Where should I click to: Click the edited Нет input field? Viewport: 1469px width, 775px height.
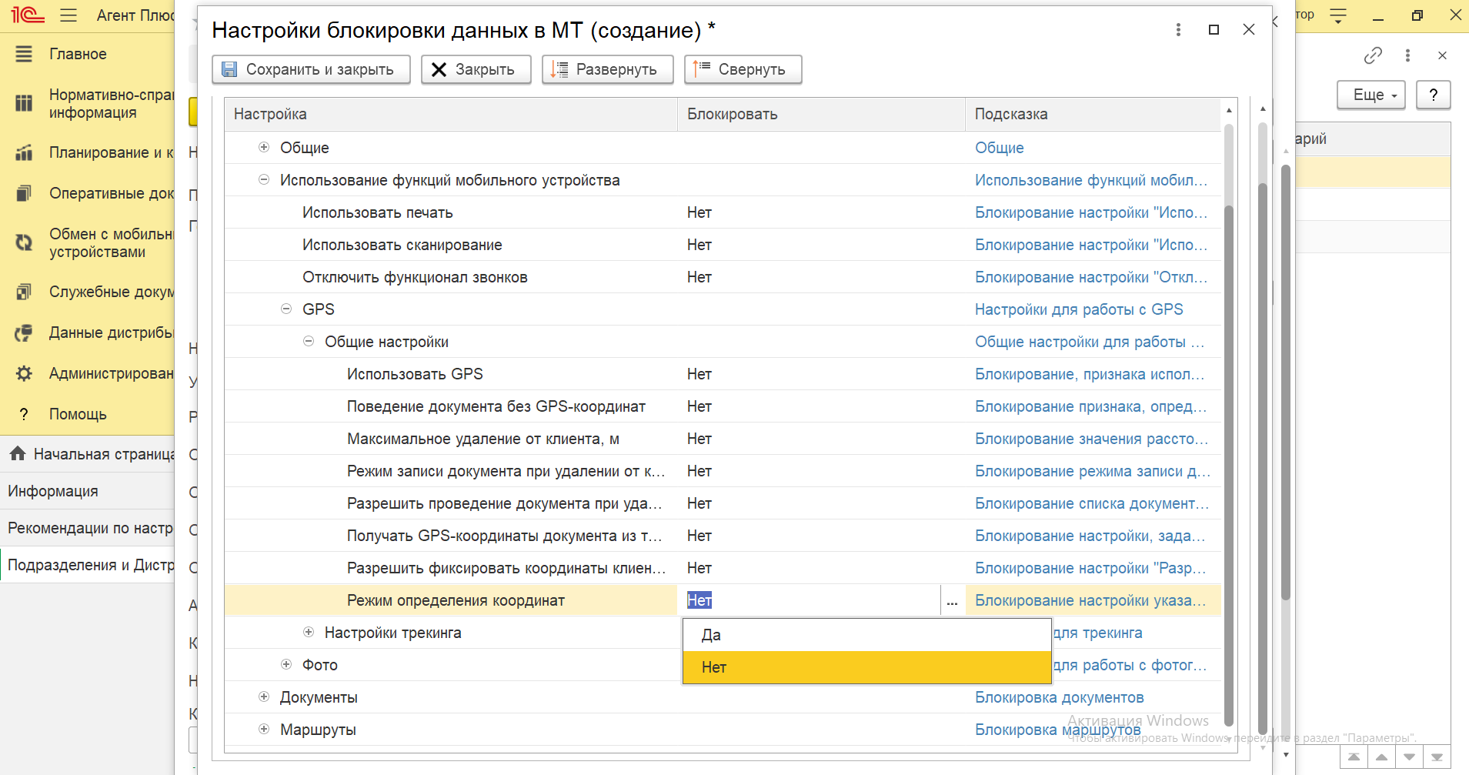click(810, 600)
